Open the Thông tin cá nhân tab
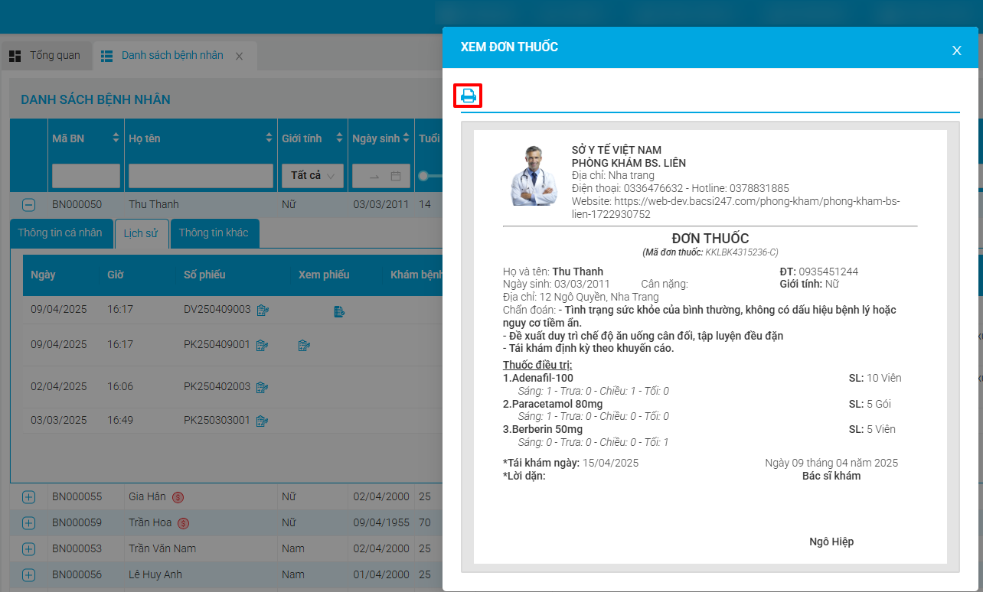983x592 pixels. [60, 233]
